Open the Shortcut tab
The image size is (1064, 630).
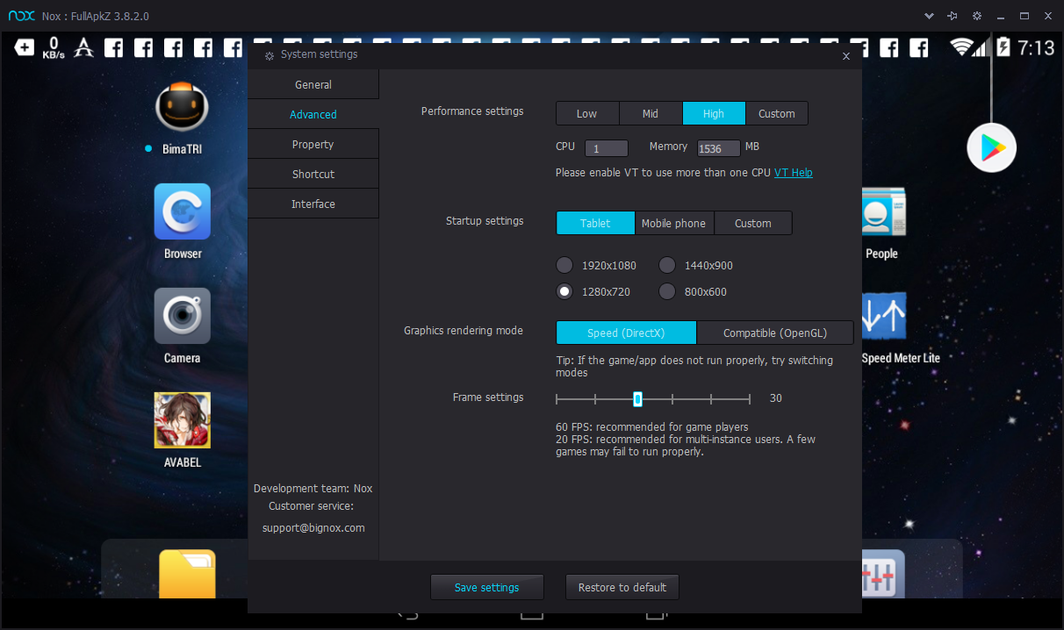coord(313,174)
